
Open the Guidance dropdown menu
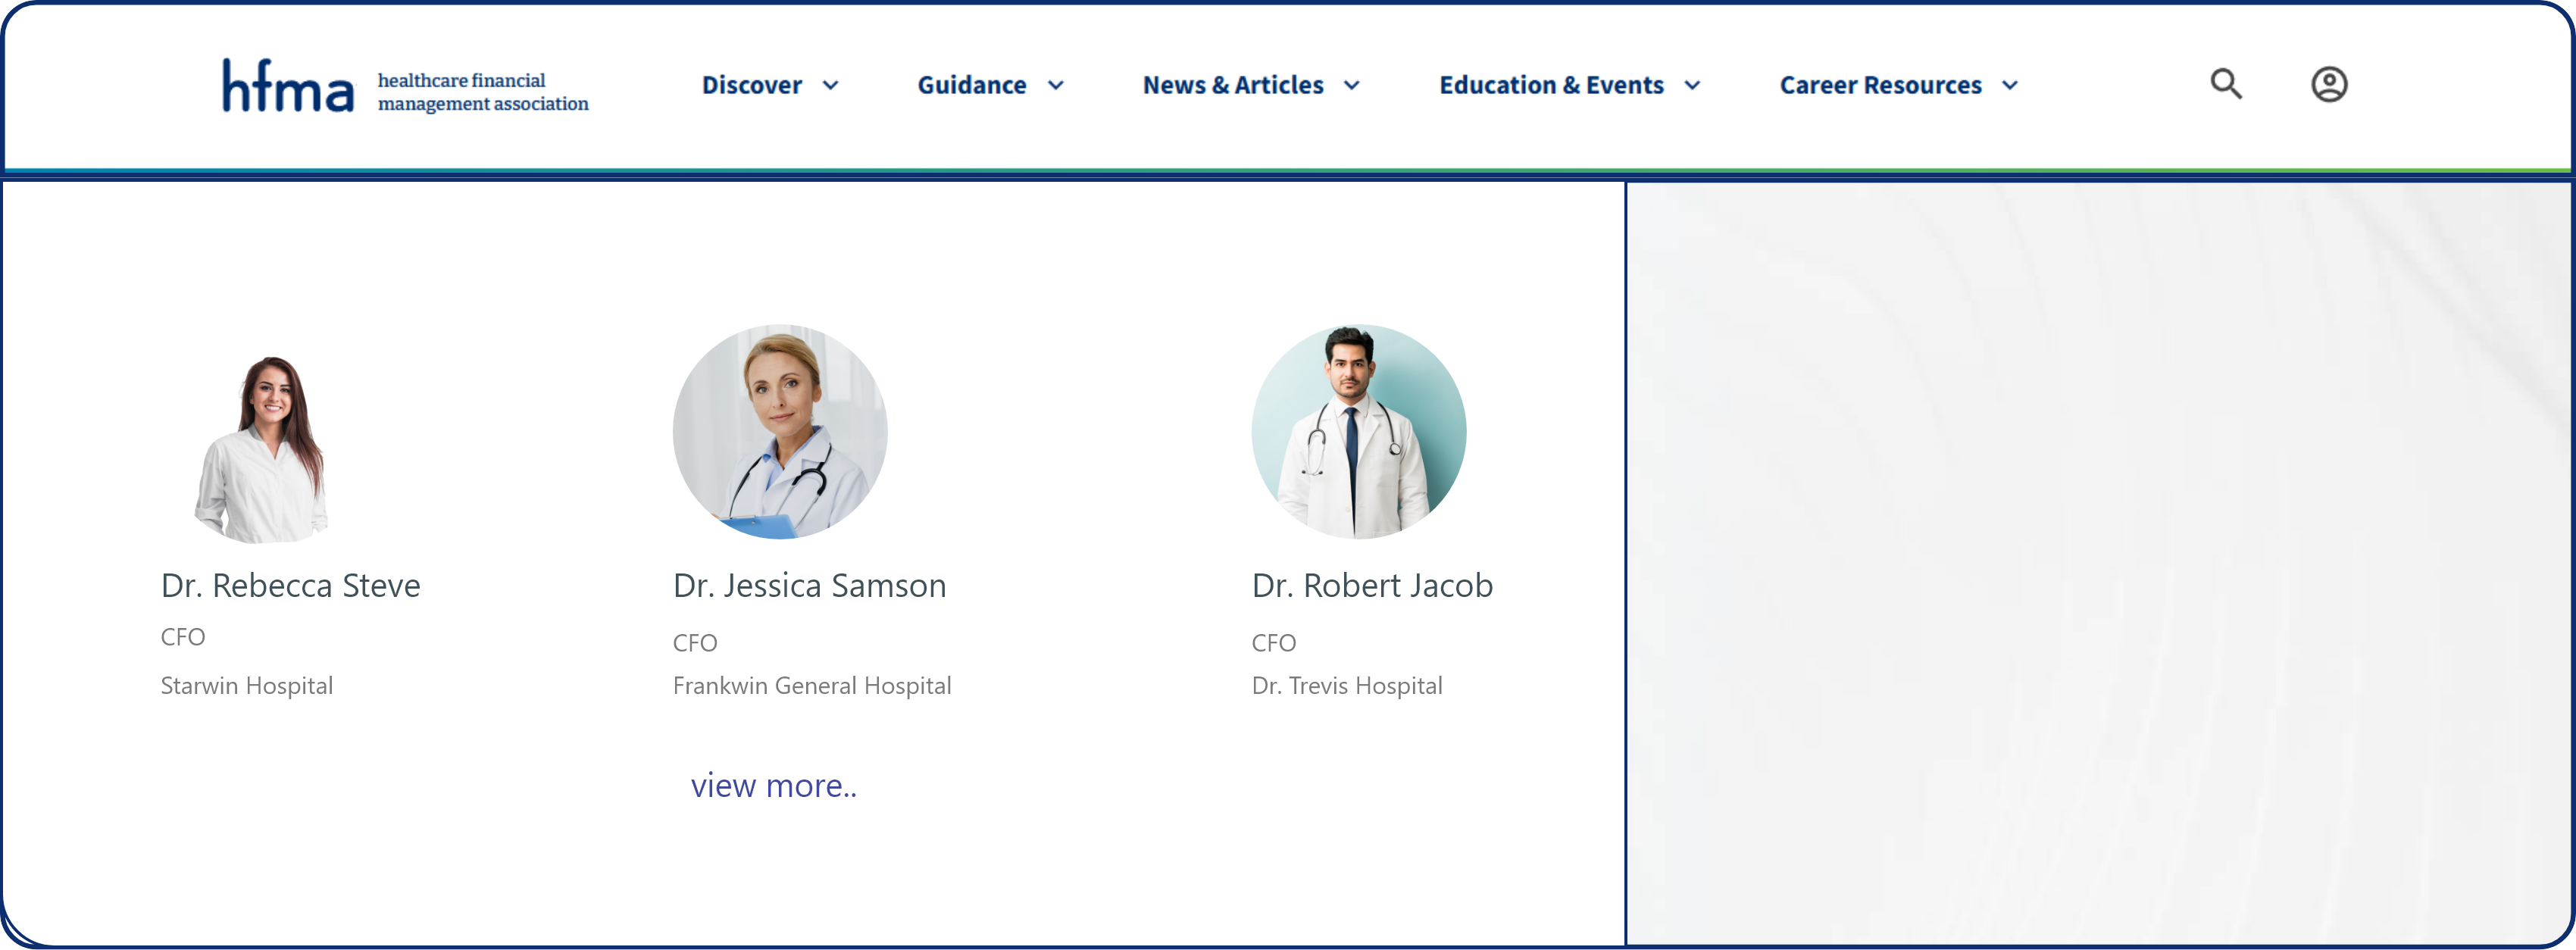point(987,86)
